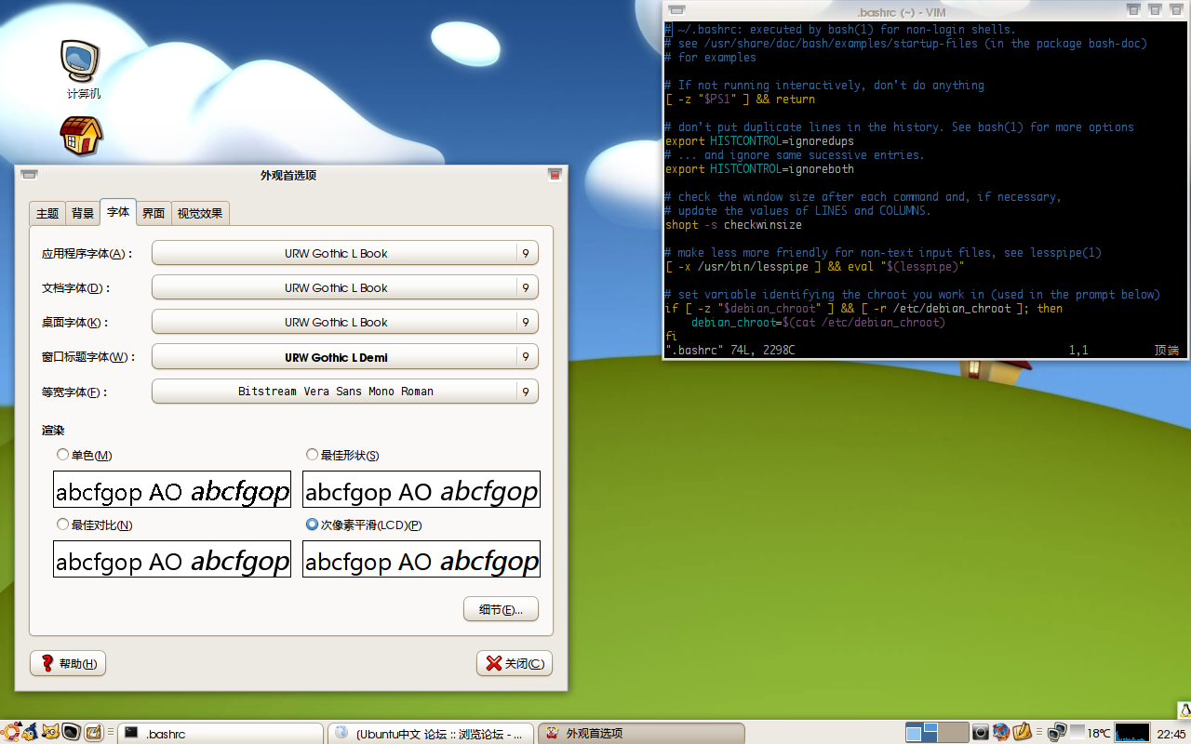This screenshot has height=744, width=1191.
Task: Click the panel handle before the taskbar
Action: (111, 733)
